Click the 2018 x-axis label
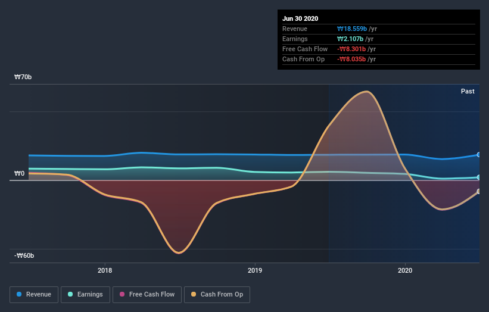Image resolution: width=489 pixels, height=312 pixels. click(x=105, y=270)
